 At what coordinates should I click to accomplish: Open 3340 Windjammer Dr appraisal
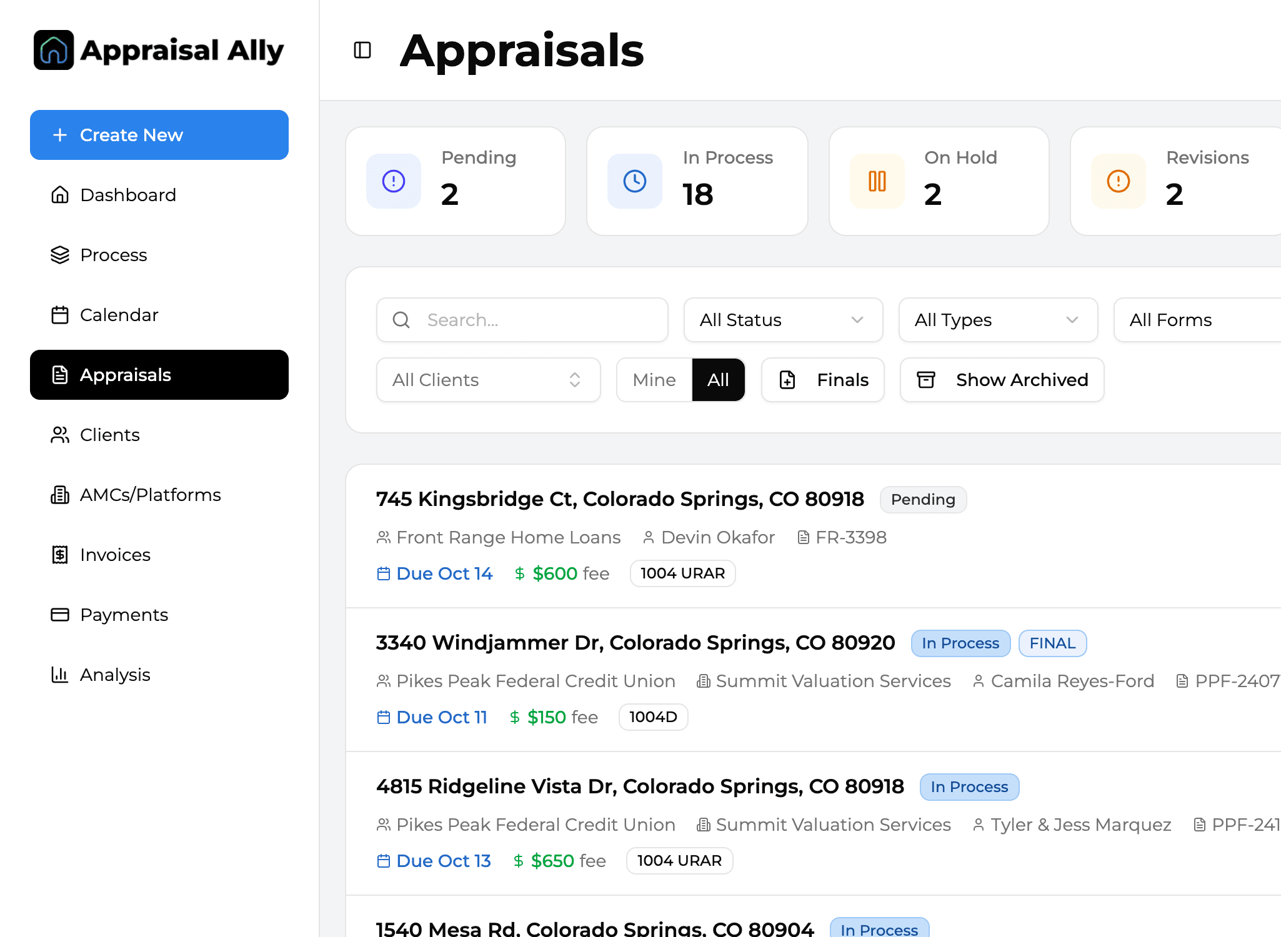636,643
